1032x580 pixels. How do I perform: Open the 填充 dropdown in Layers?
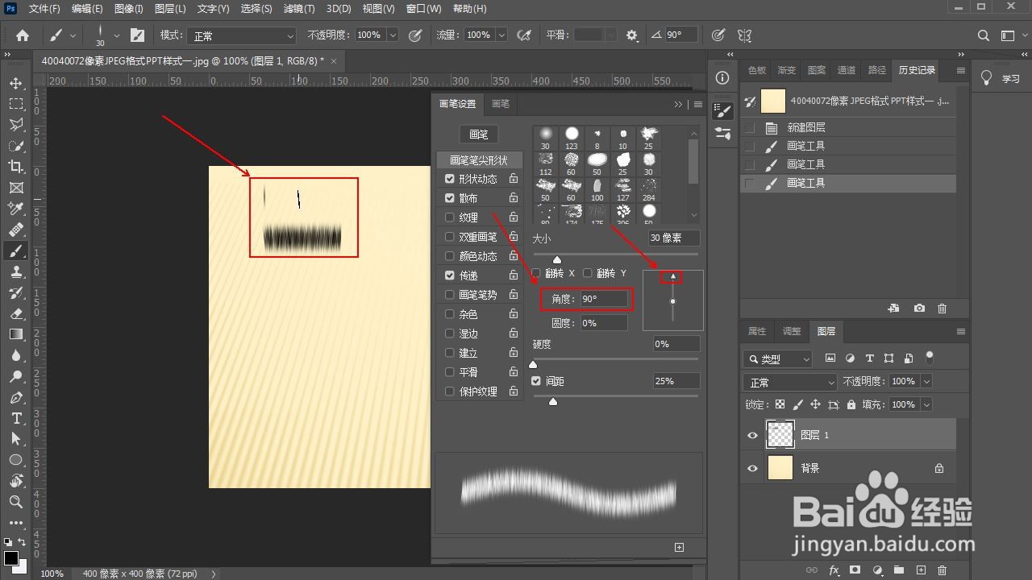926,404
